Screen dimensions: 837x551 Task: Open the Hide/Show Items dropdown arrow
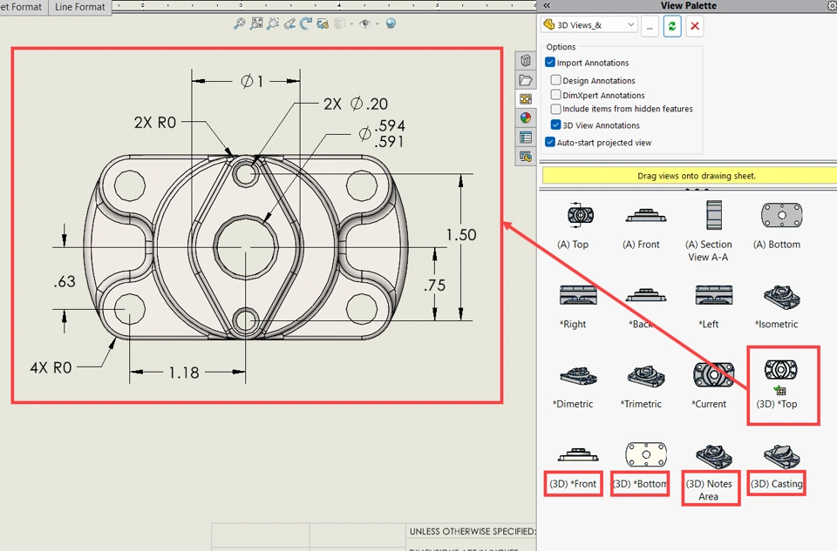point(378,24)
